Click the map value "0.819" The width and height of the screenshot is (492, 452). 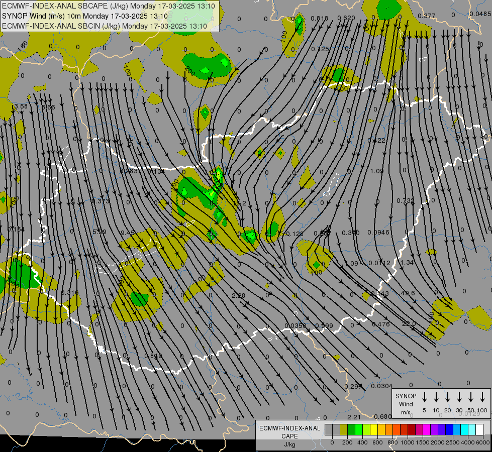pos(153,356)
